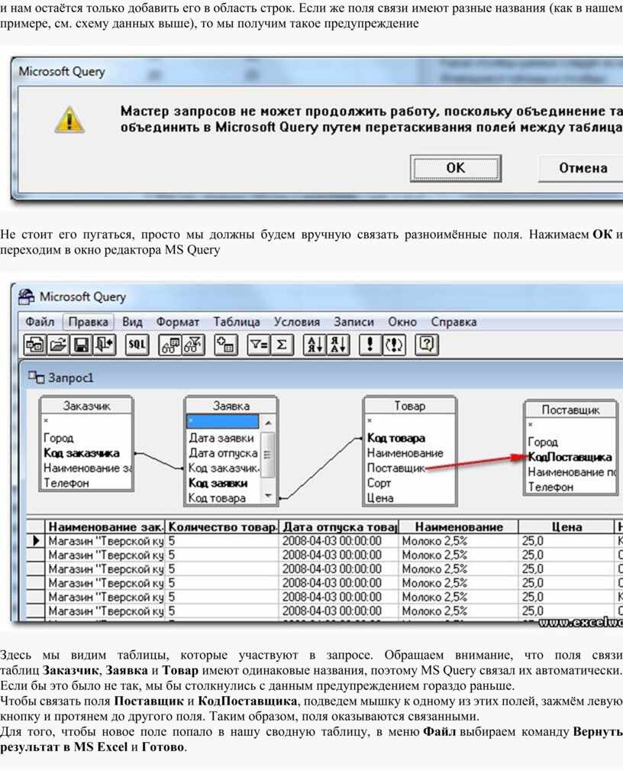
Task: Click the Criteria Equals filter icon
Action: [258, 345]
